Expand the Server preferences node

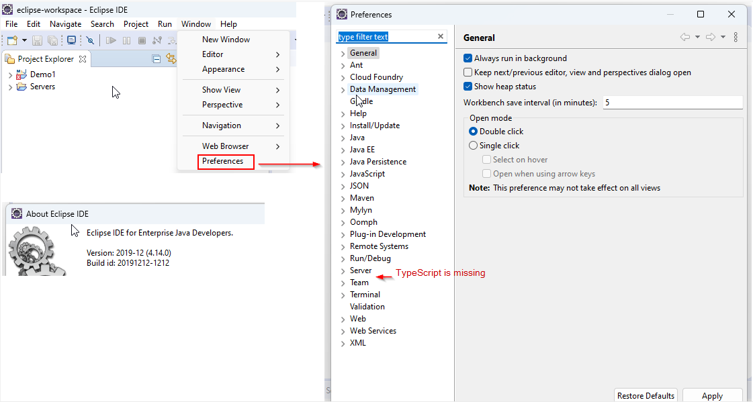click(x=343, y=270)
